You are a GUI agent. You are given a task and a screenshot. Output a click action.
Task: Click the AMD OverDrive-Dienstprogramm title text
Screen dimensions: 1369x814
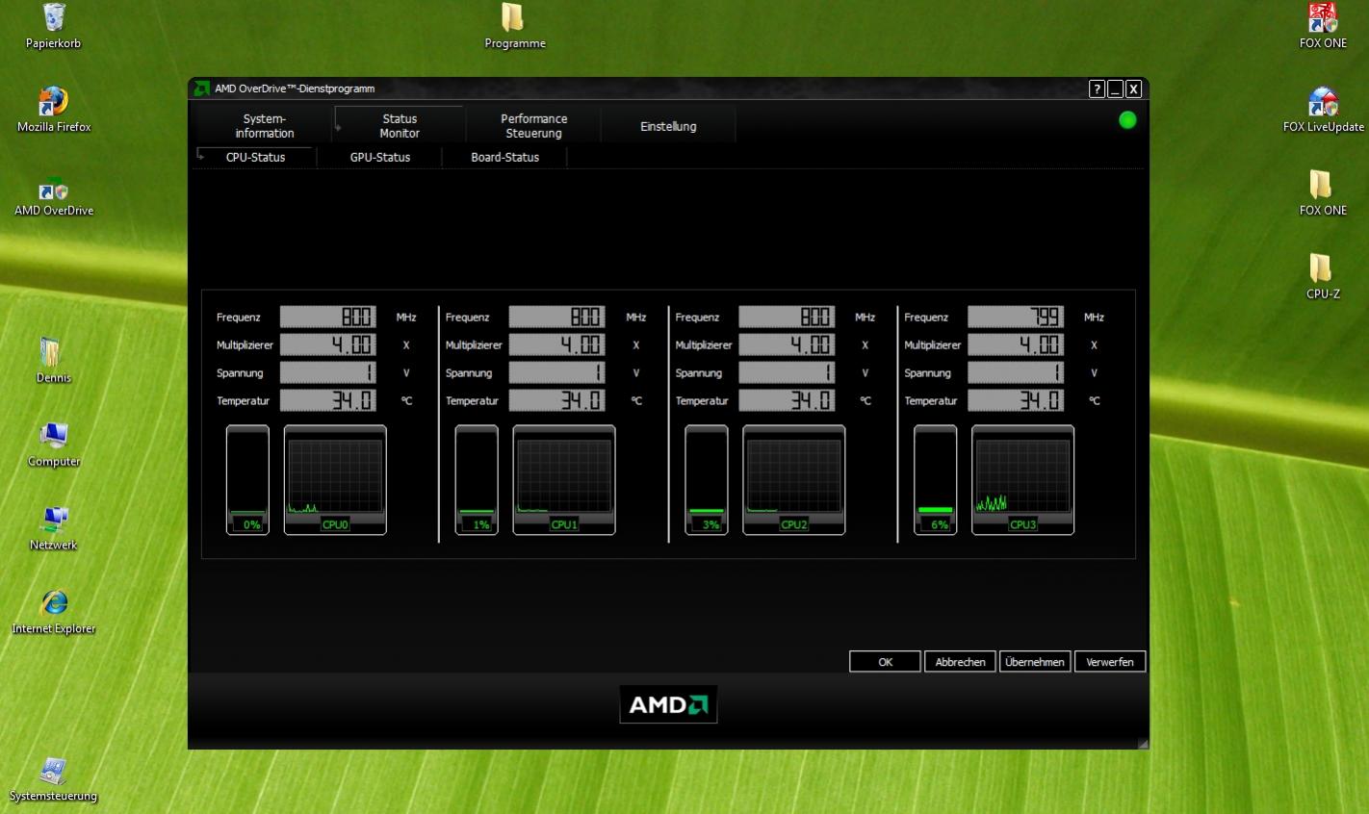tap(295, 89)
